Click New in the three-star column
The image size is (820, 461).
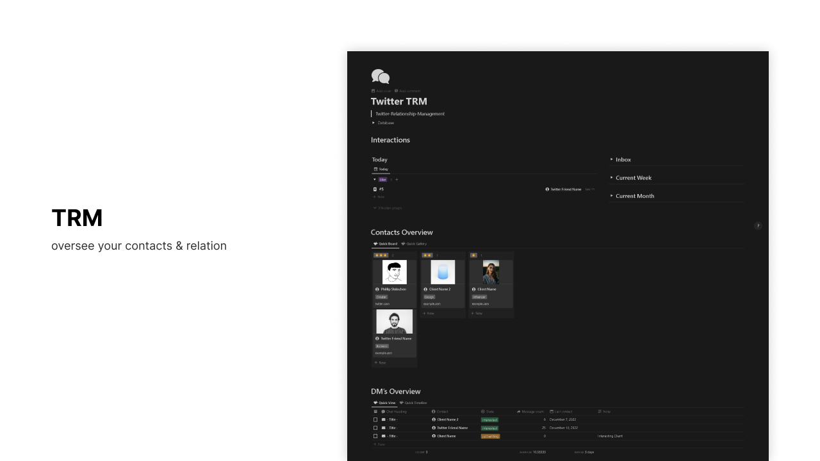click(x=381, y=362)
